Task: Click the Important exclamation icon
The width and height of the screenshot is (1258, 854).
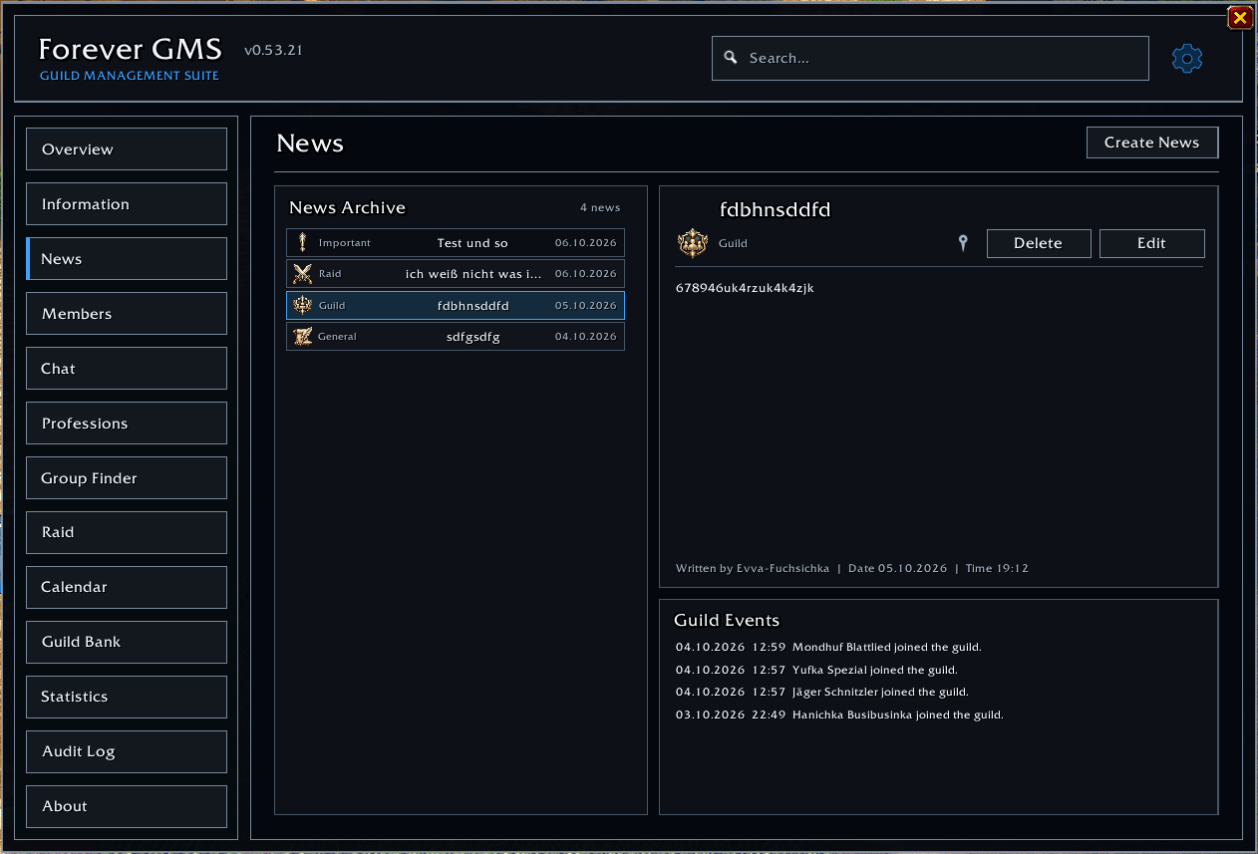Action: tap(303, 242)
